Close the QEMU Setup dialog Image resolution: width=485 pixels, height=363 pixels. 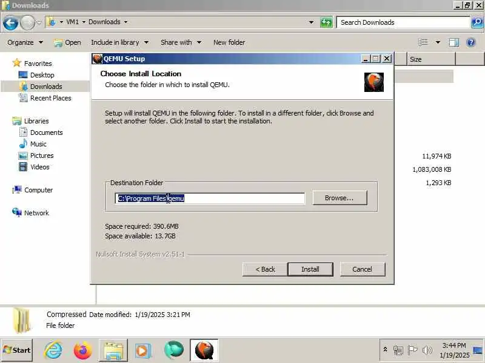(x=387, y=59)
